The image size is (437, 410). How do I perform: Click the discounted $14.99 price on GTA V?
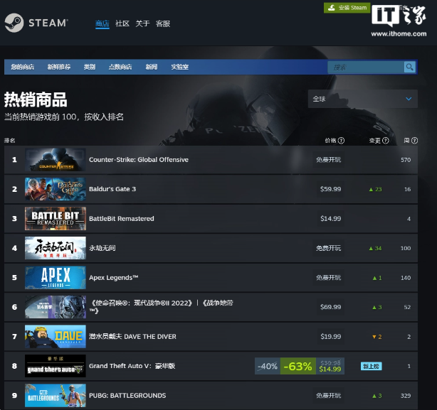(330, 369)
